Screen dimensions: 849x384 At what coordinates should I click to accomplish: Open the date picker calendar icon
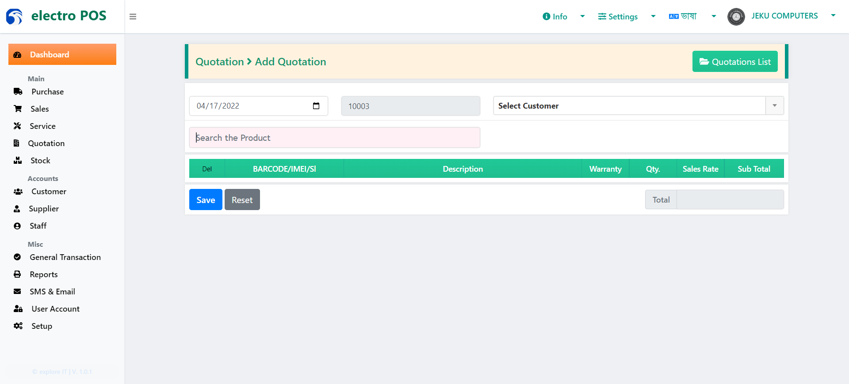pos(316,106)
